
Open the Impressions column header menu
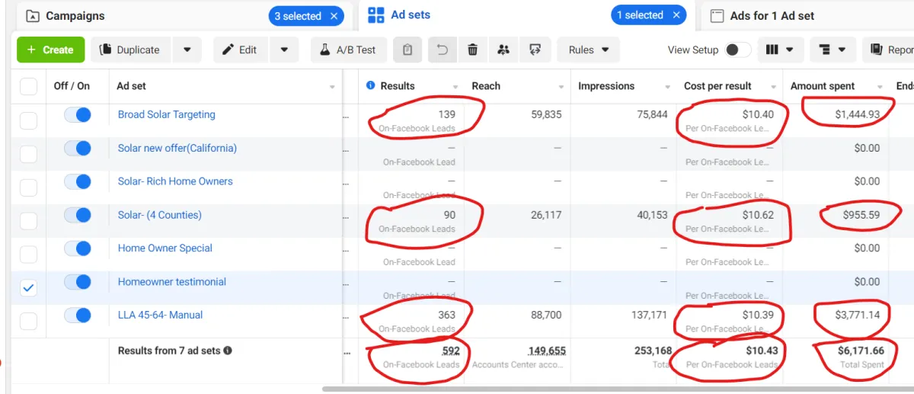[x=668, y=87]
